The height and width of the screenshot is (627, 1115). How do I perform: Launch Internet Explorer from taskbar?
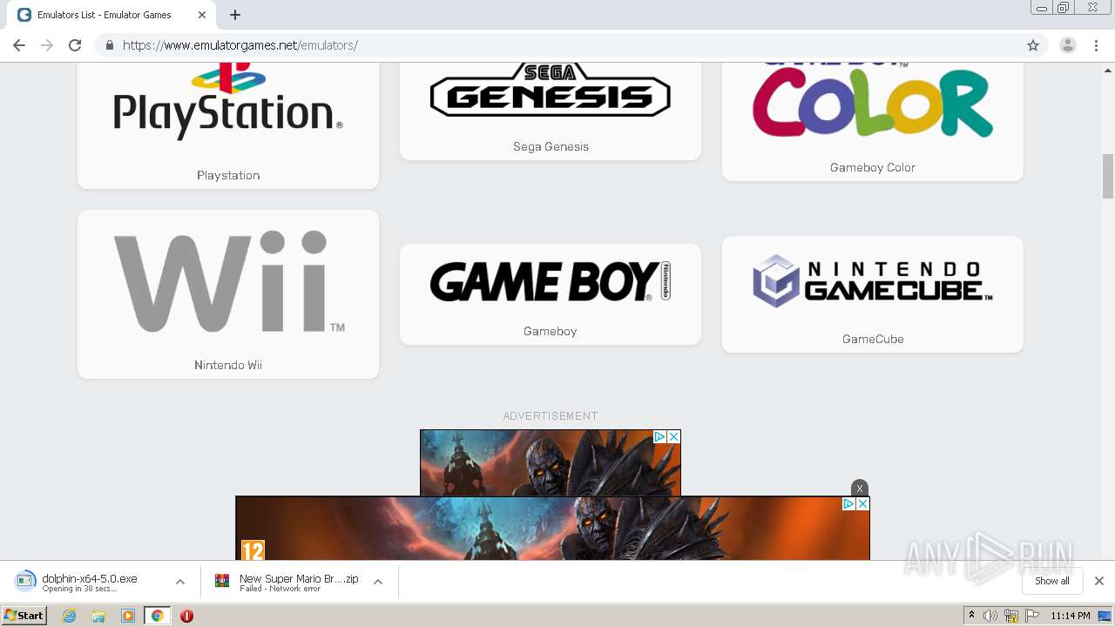70,616
